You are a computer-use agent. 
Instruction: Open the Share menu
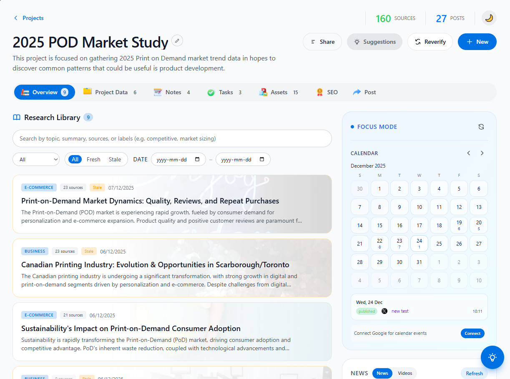(x=322, y=42)
